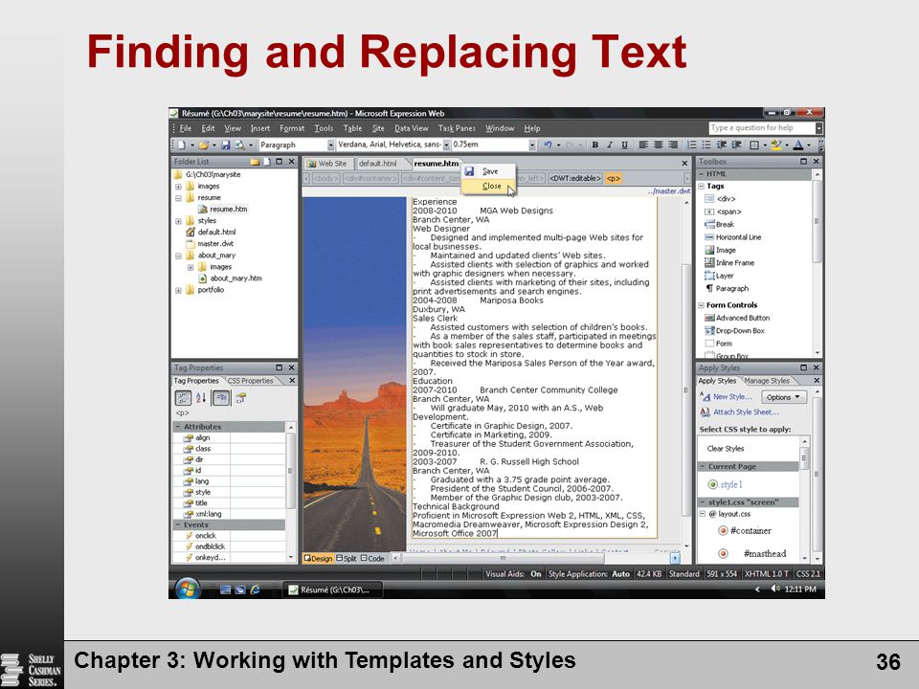
Task: Collapse the Form Controls section
Action: [701, 305]
